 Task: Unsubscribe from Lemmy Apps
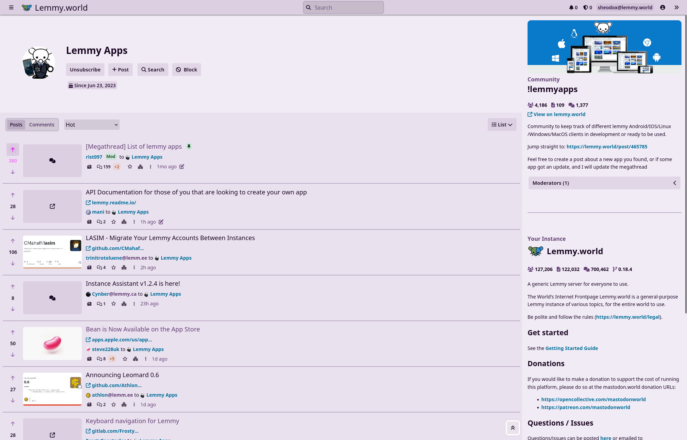pos(85,70)
